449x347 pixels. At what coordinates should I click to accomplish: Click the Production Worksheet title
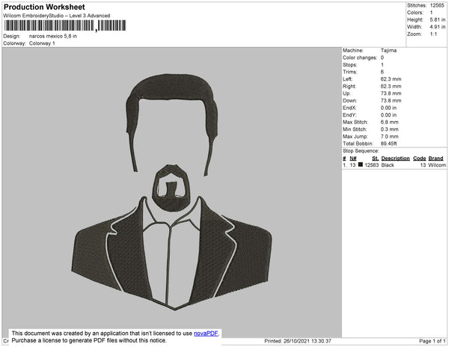pyautogui.click(x=44, y=7)
